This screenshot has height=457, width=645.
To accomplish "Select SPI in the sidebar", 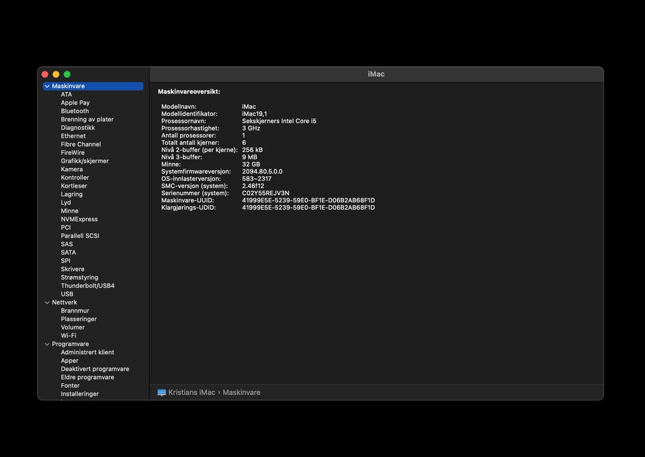I will pos(65,261).
